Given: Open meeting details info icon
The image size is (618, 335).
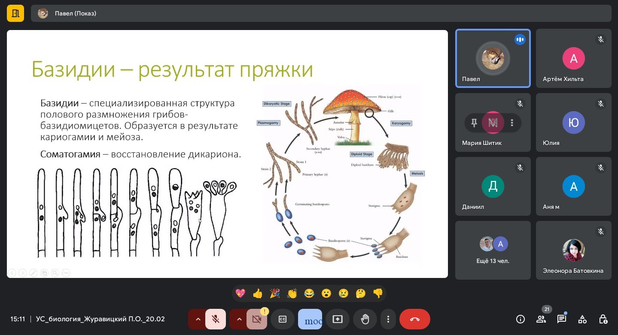Looking at the screenshot, I should point(521,319).
